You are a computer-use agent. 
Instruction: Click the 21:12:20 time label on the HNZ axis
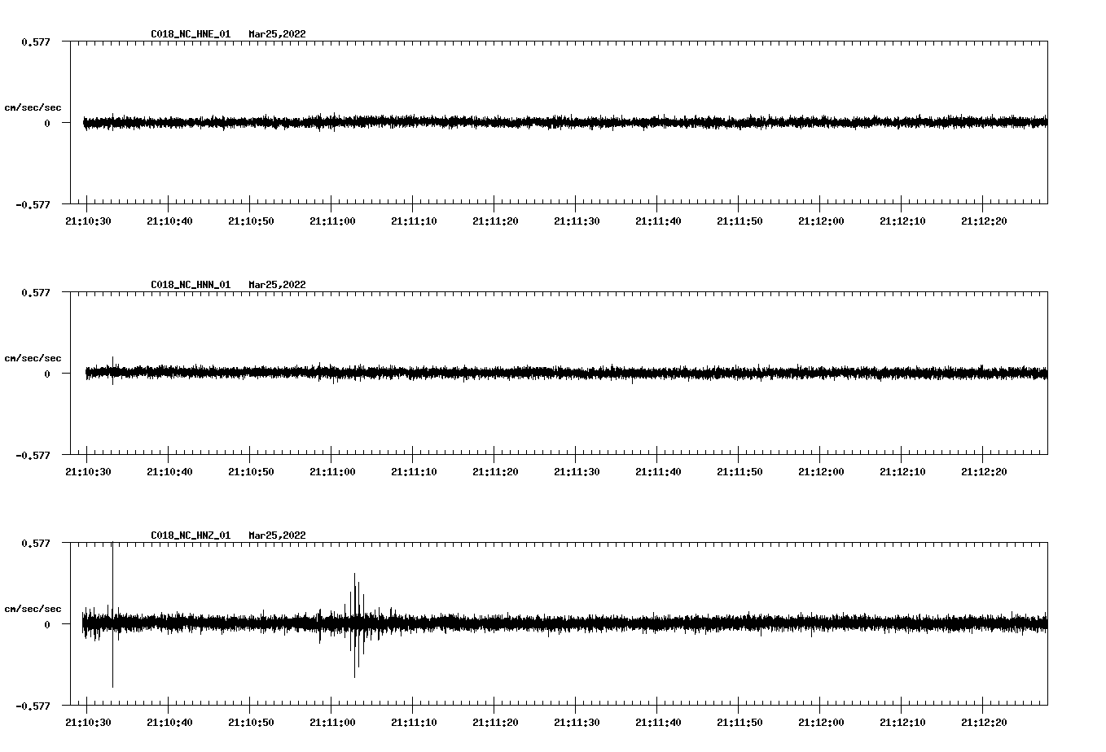984,723
